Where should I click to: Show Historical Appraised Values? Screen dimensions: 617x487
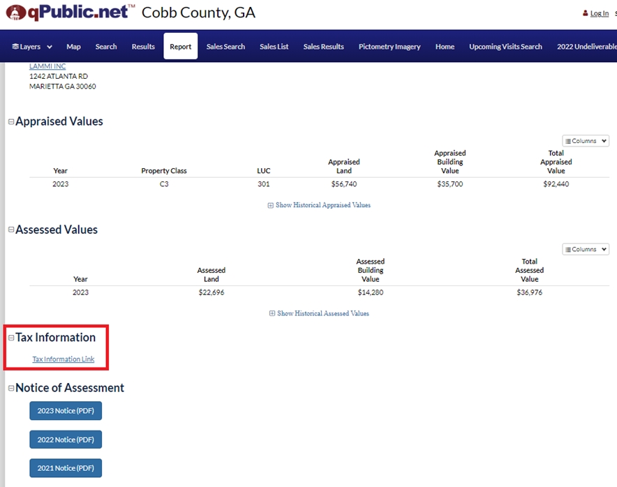tap(319, 205)
